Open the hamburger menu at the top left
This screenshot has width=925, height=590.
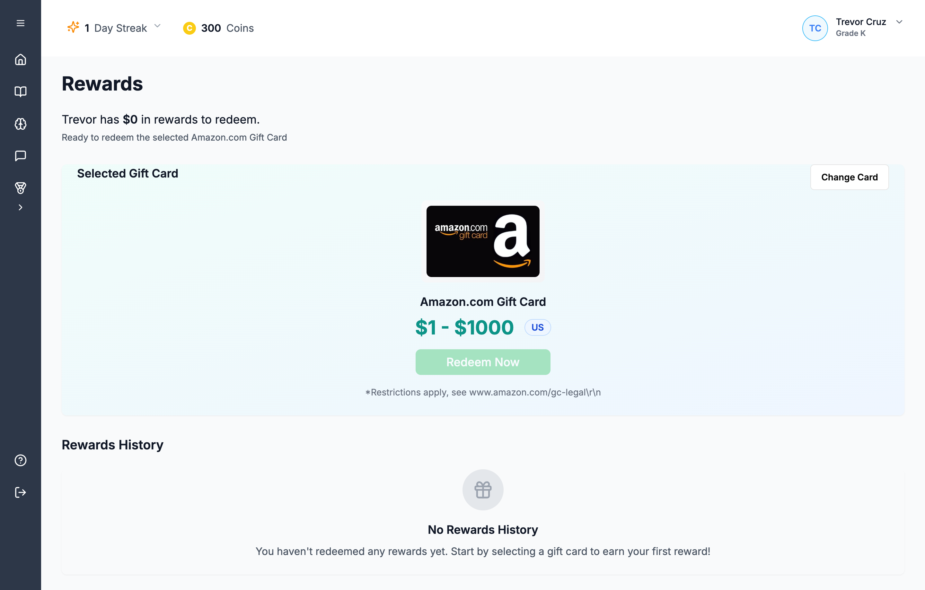[20, 23]
